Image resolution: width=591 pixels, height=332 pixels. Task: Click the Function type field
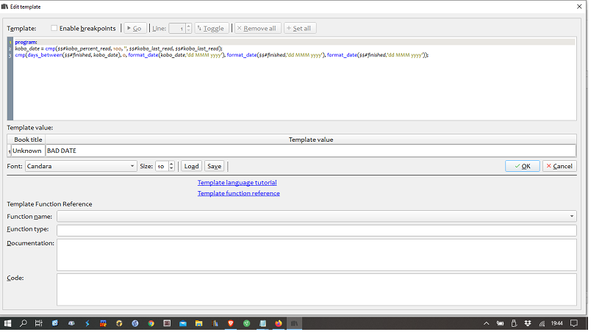[x=317, y=230]
